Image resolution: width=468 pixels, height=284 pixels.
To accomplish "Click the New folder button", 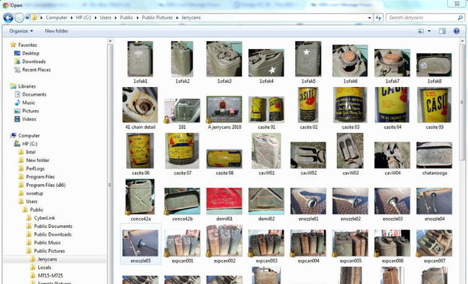I will tap(56, 31).
